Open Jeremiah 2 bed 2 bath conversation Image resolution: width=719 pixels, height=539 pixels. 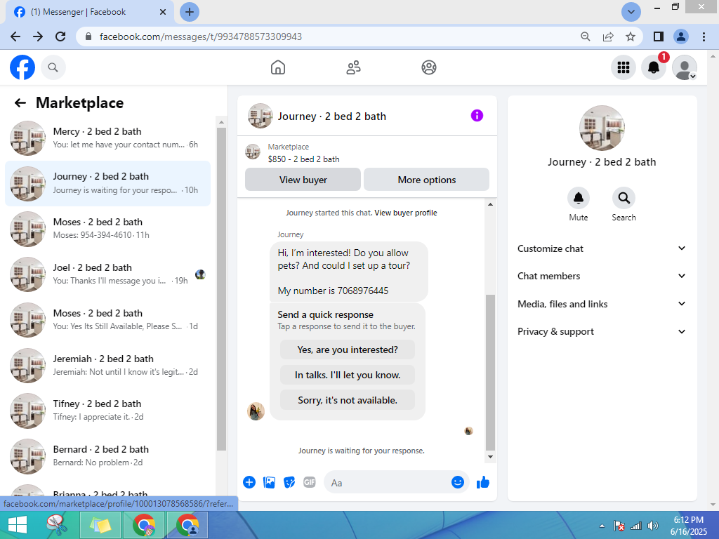(107, 365)
